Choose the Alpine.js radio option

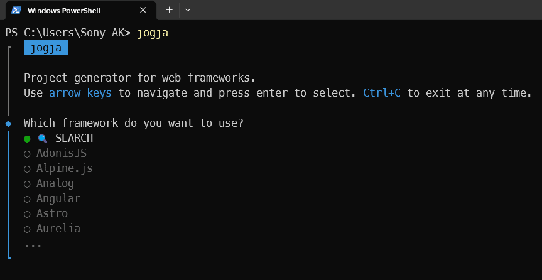27,169
